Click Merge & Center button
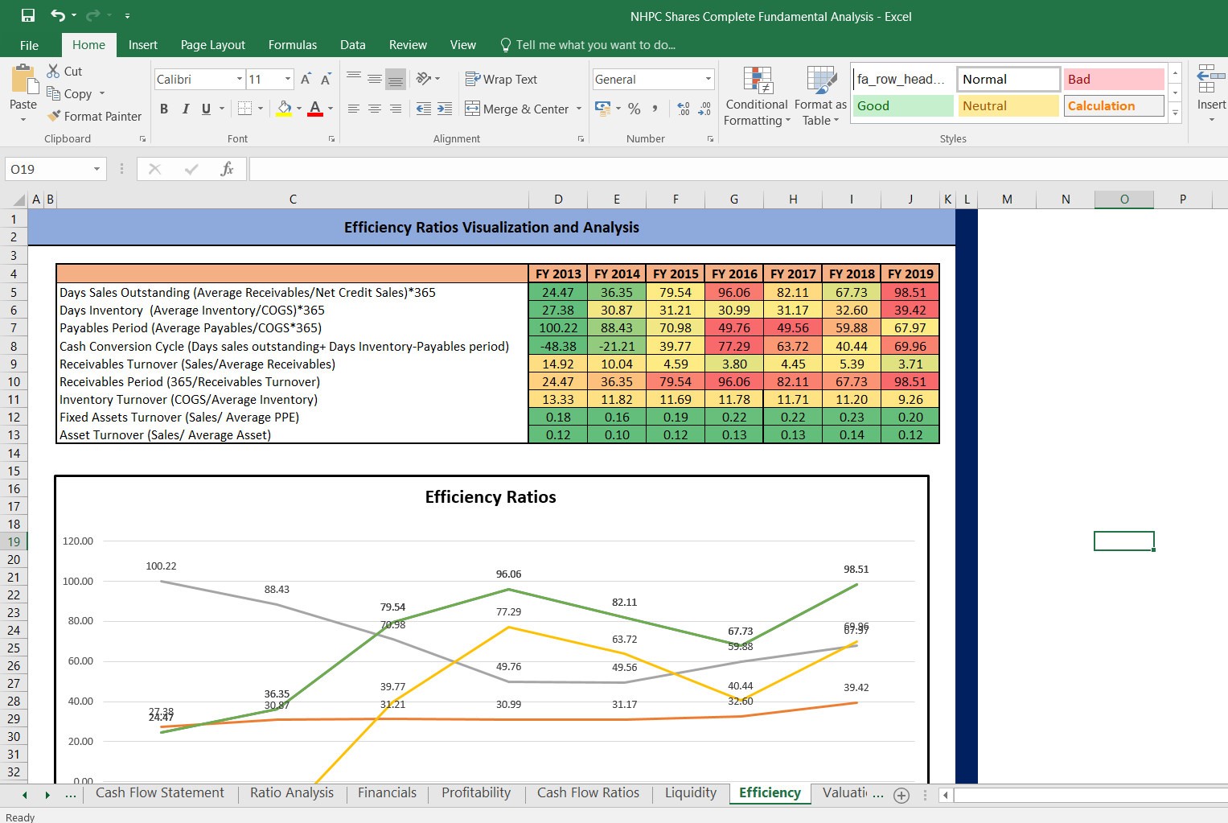Image resolution: width=1228 pixels, height=823 pixels. [x=517, y=109]
